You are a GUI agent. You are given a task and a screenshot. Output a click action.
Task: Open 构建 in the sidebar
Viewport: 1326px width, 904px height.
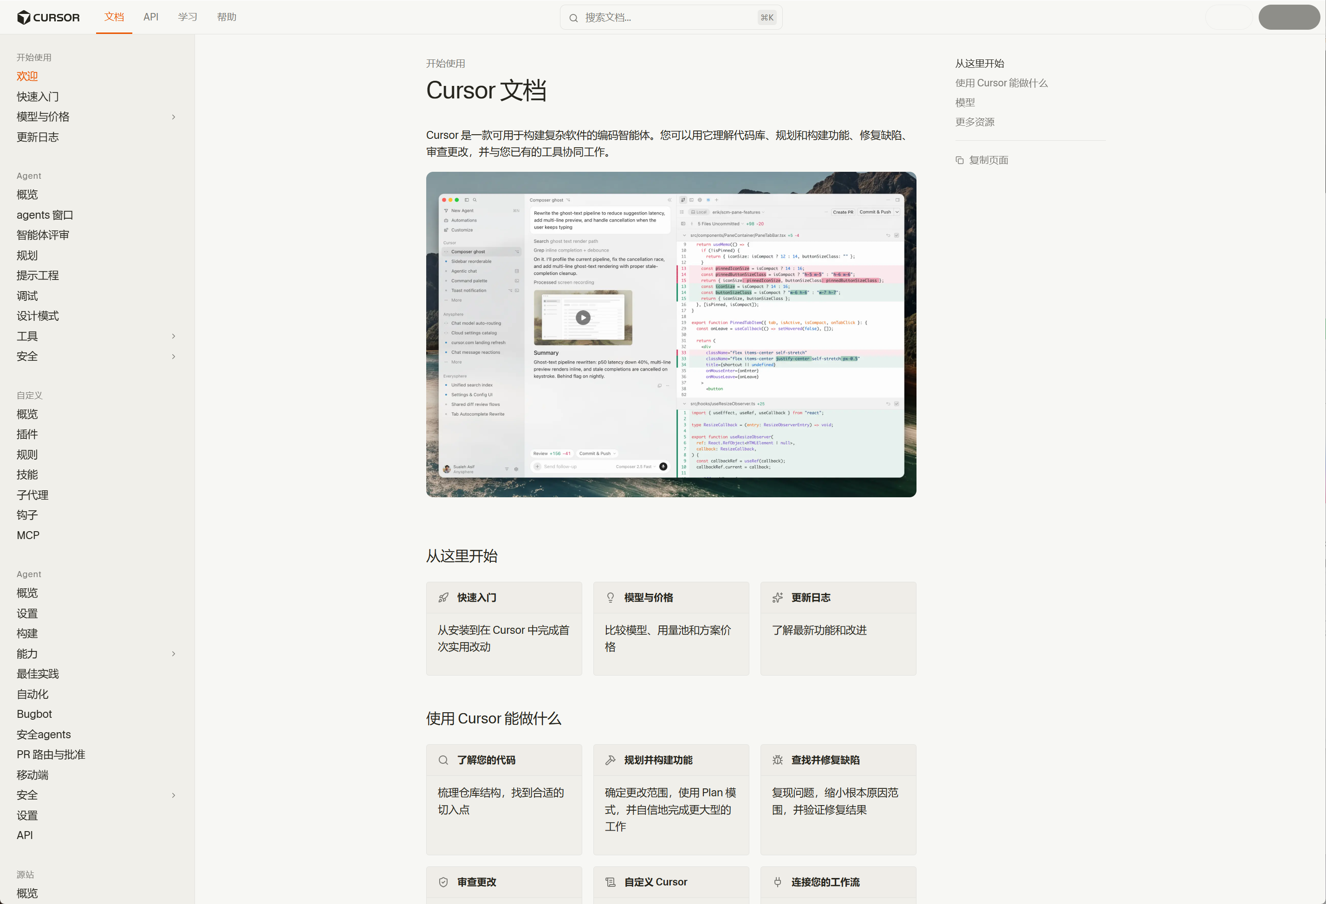[27, 633]
